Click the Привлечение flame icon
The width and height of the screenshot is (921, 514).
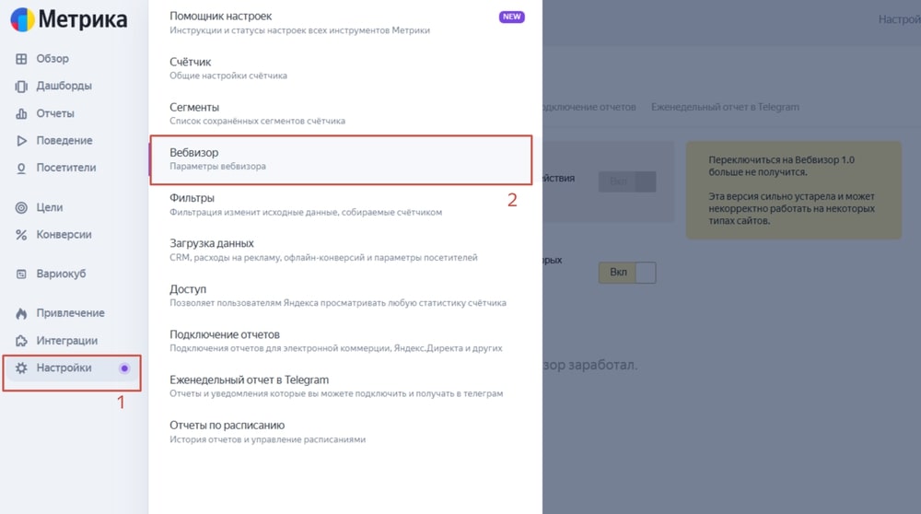(21, 313)
